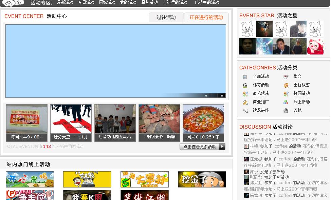The height and width of the screenshot is (200, 331).
Task: Open the 同城活动 menu item
Action: pos(107,2)
